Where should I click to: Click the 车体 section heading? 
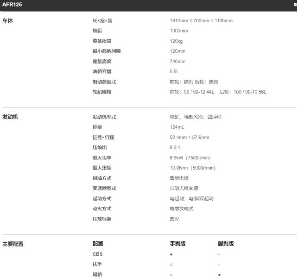coord(8,21)
